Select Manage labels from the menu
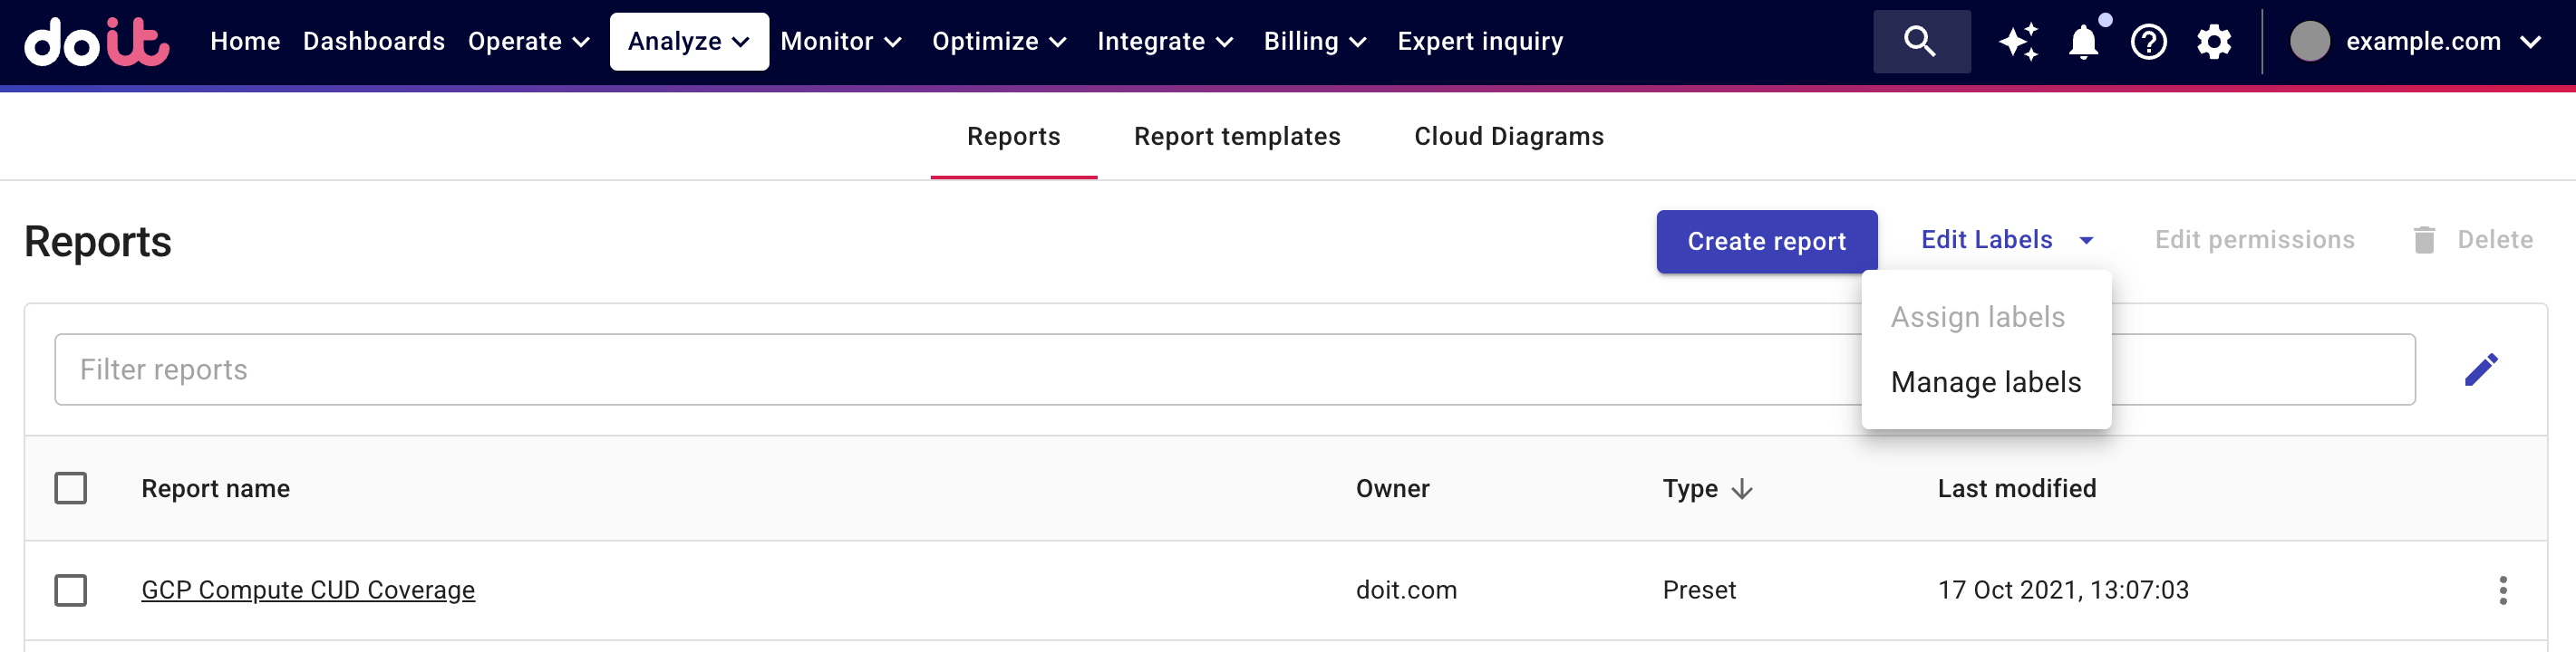The height and width of the screenshot is (652, 2576). pos(1985,382)
